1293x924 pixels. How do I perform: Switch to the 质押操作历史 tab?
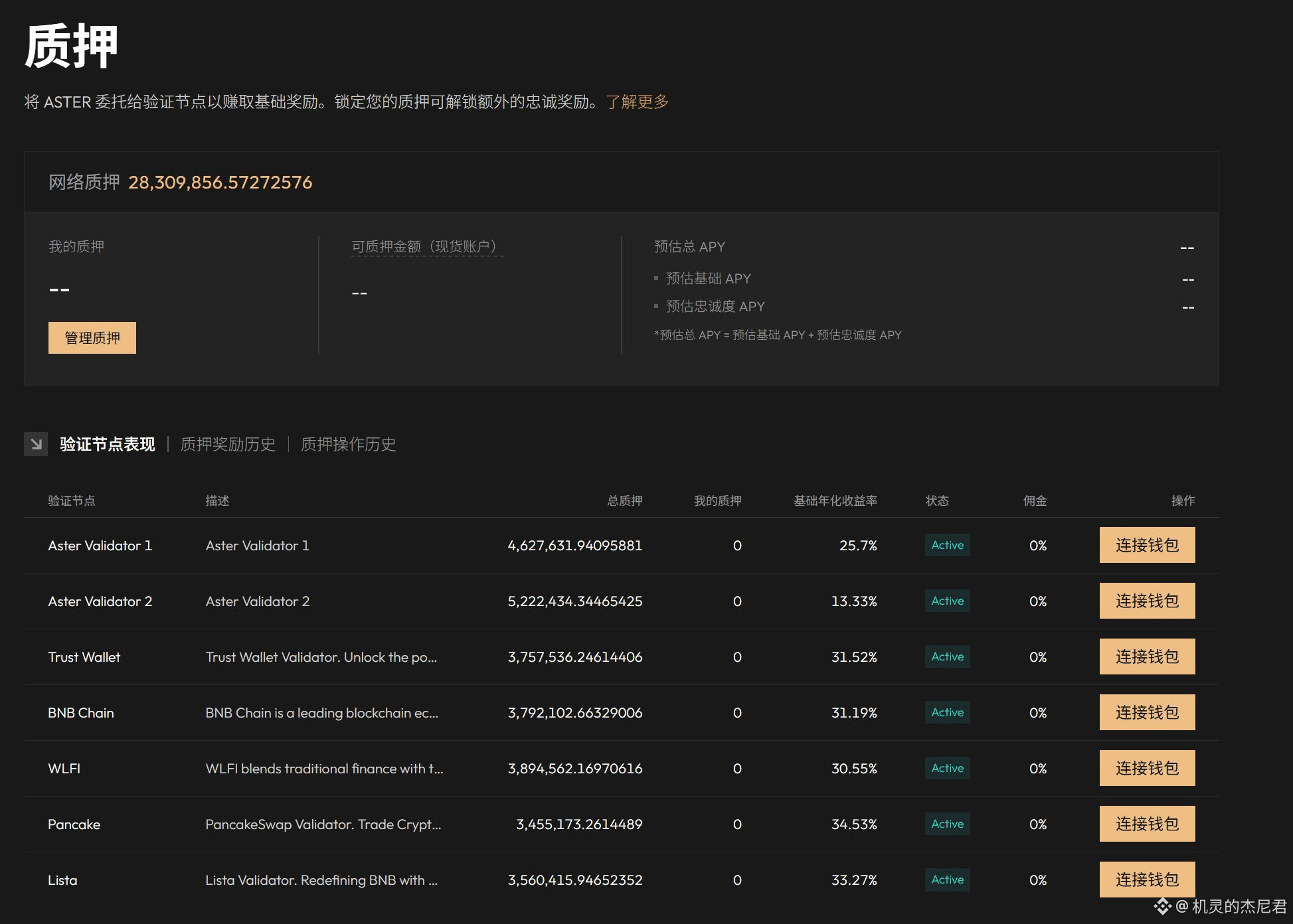pos(348,444)
